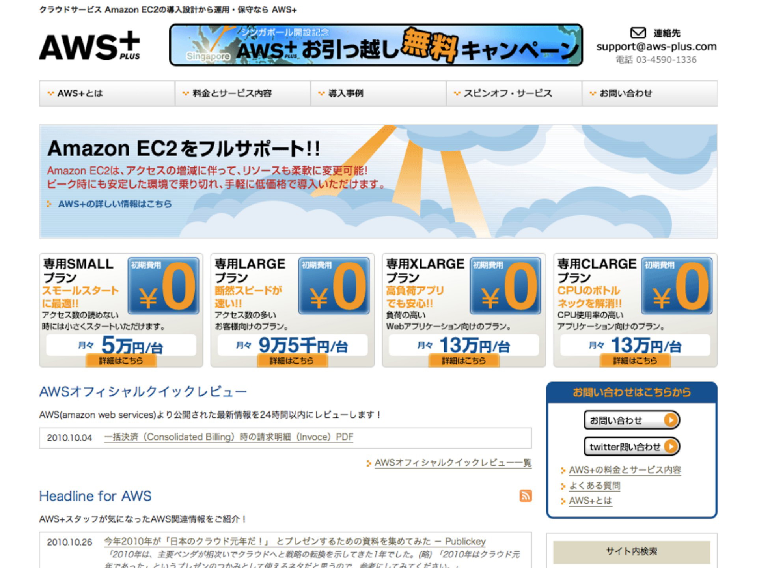Click 詳細はこちら under 専用XLARGE plan
Viewport: 757px width, 568px height.
464,361
